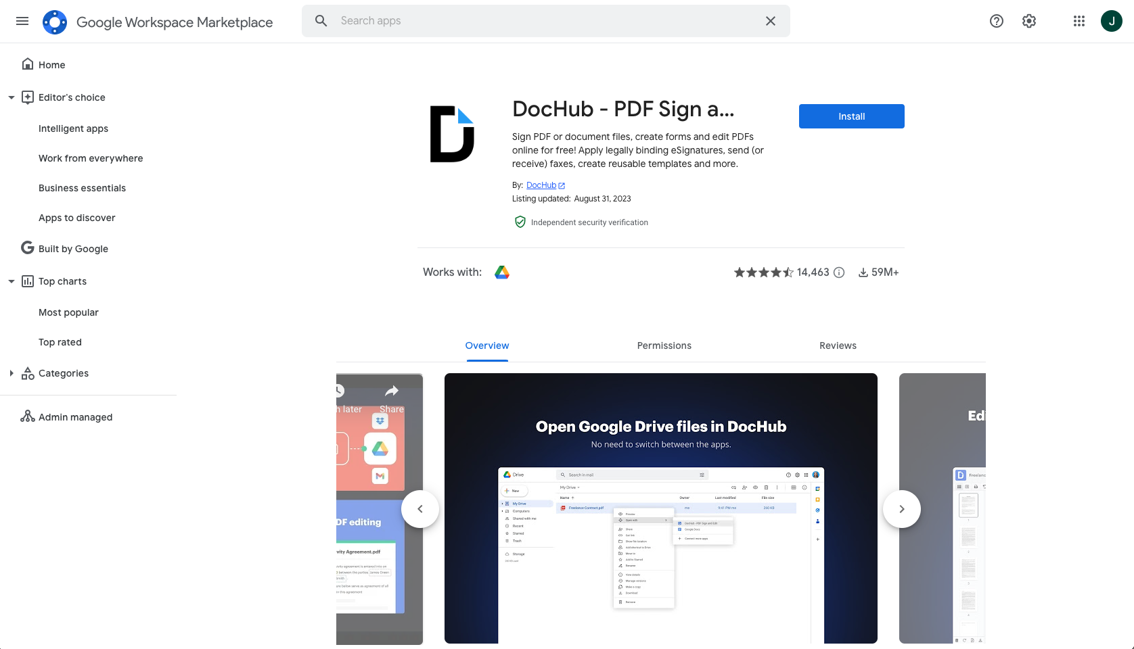Click the Top charts icon
Screen dimensions: 1134x649
[28, 281]
